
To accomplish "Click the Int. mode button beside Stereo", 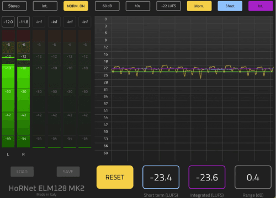I will (45, 6).
